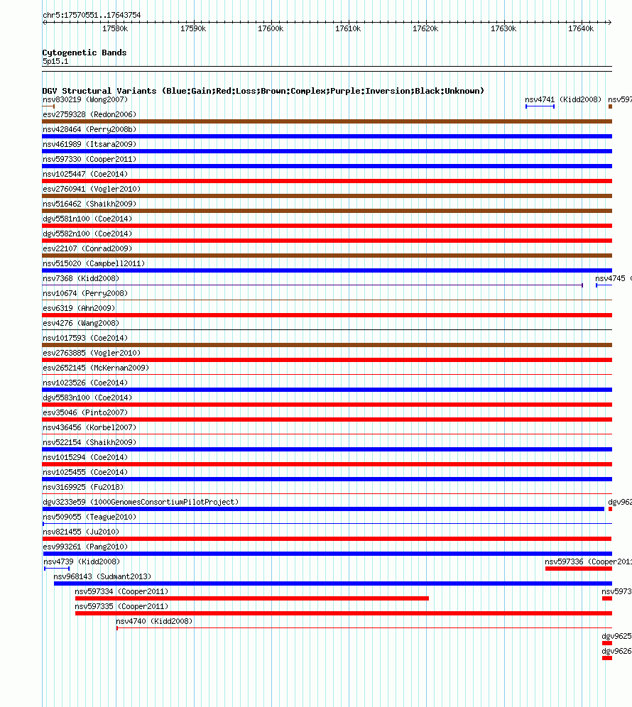Click esv993261 (Pang2010) label
632x707 pixels.
click(x=85, y=546)
